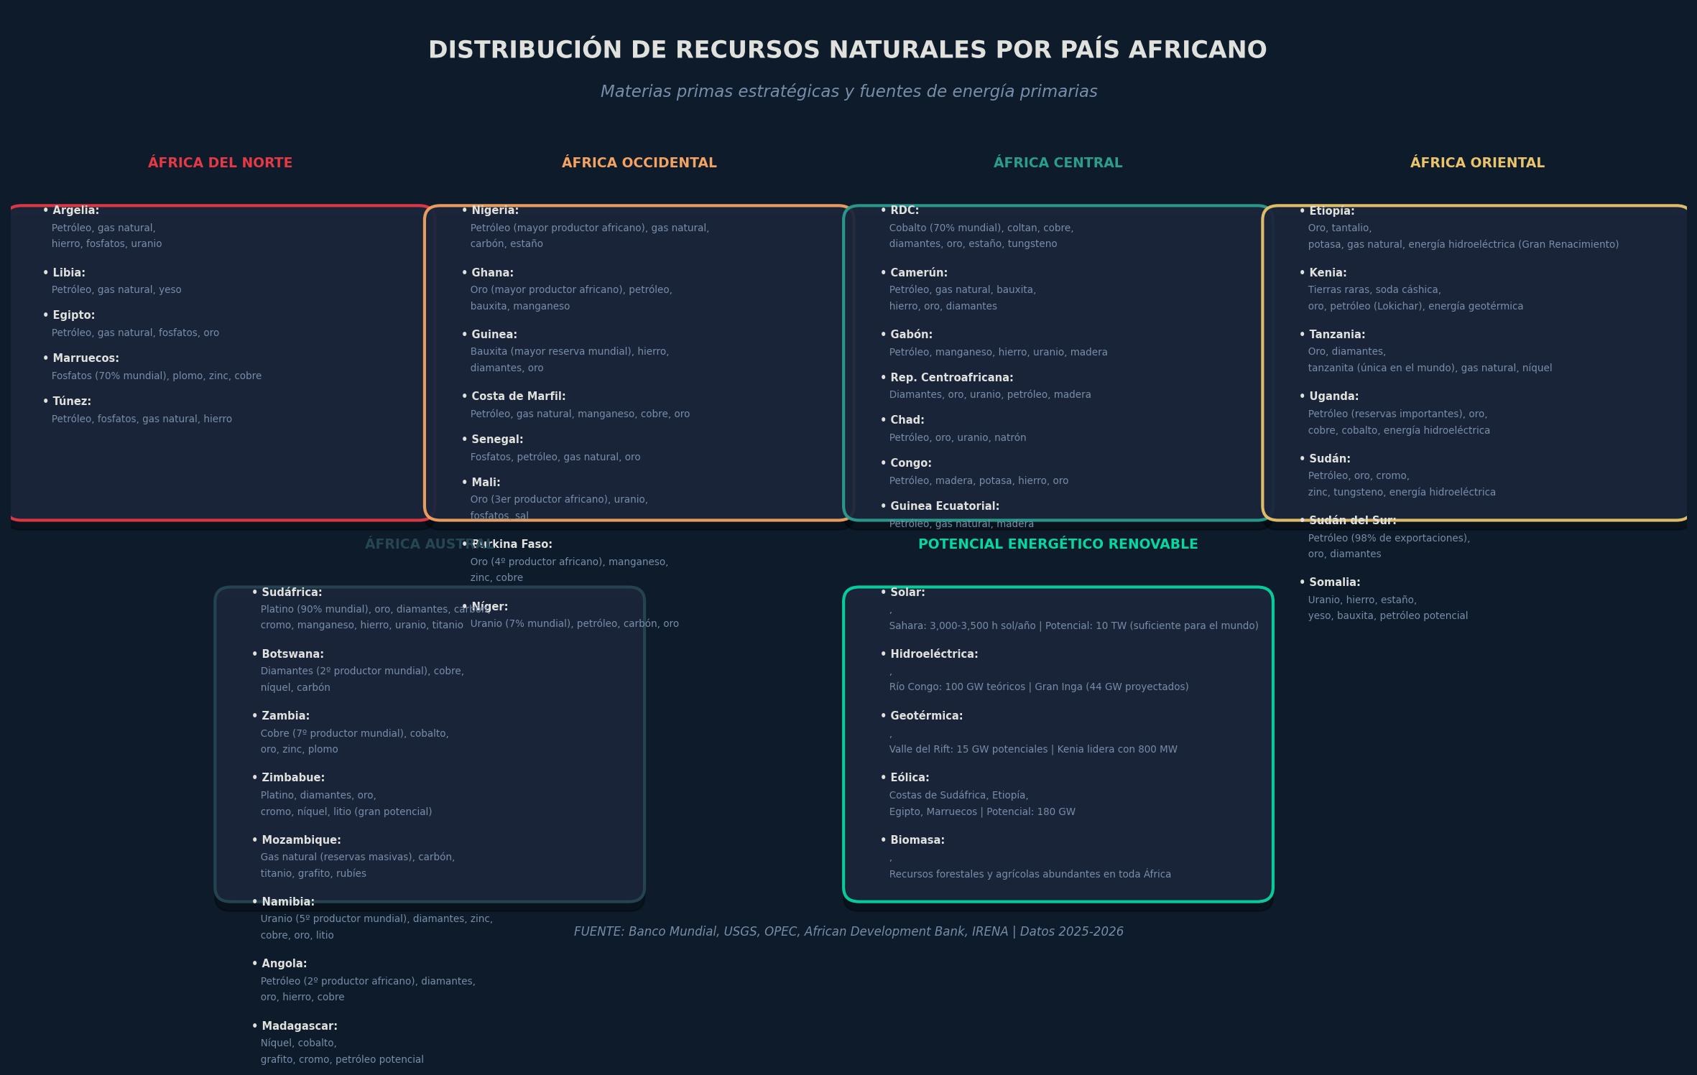The height and width of the screenshot is (1075, 1697).
Task: Select the Mozambique entry
Action: (296, 840)
